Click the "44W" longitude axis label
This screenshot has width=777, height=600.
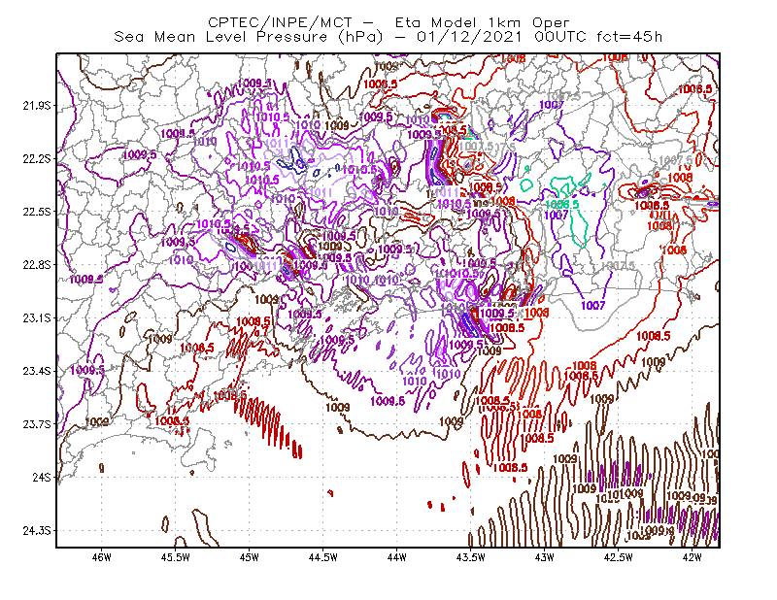tap(397, 557)
